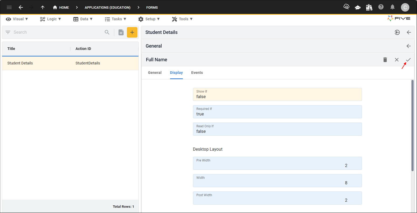Save the Full Name field with the checkmark icon
Viewport: 417px width, 213px height.
(x=408, y=60)
